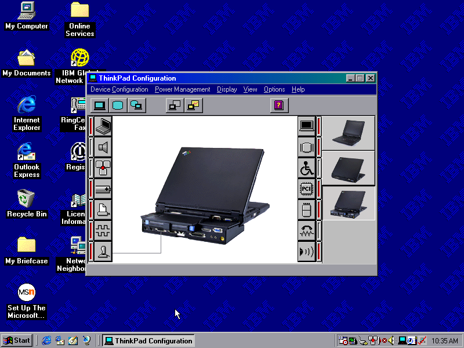Select the docked laptop thumbnail
Screen dimensions: 464x348
(349, 203)
